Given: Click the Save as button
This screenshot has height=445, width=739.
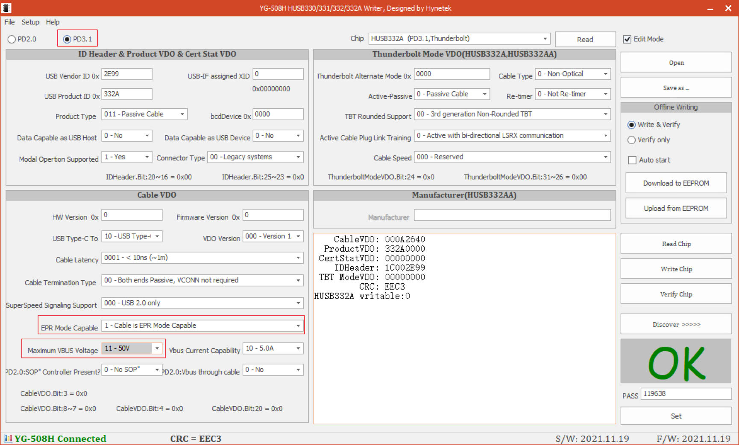Looking at the screenshot, I should [676, 88].
